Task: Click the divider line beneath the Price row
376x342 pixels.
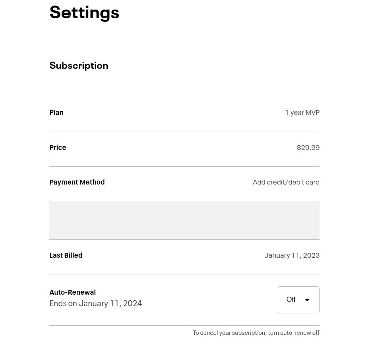Action: tap(184, 166)
